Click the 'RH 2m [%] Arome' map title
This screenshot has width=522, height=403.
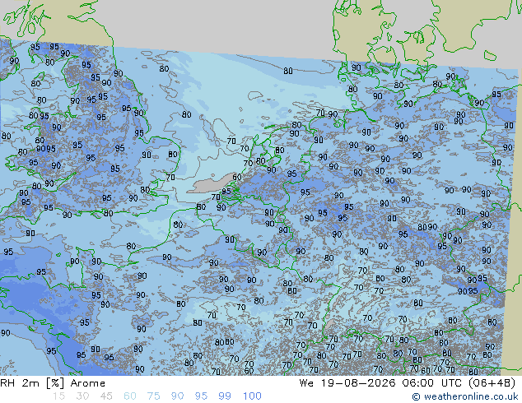(x=53, y=383)
